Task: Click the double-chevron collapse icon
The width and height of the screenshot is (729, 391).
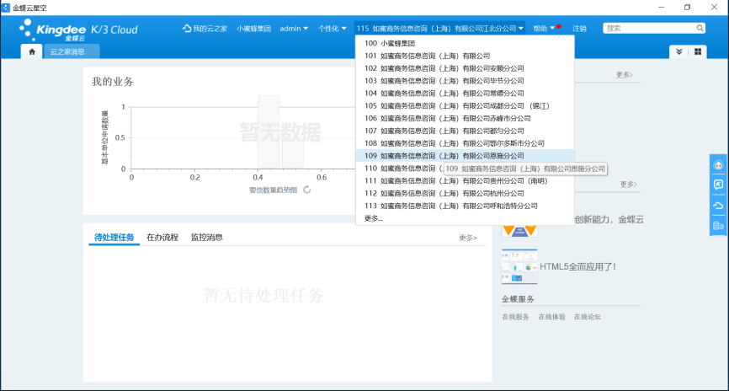Action: pyautogui.click(x=679, y=52)
